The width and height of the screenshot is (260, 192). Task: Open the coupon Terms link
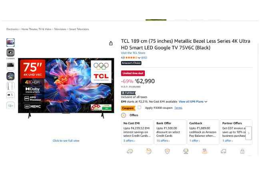coord(178,108)
